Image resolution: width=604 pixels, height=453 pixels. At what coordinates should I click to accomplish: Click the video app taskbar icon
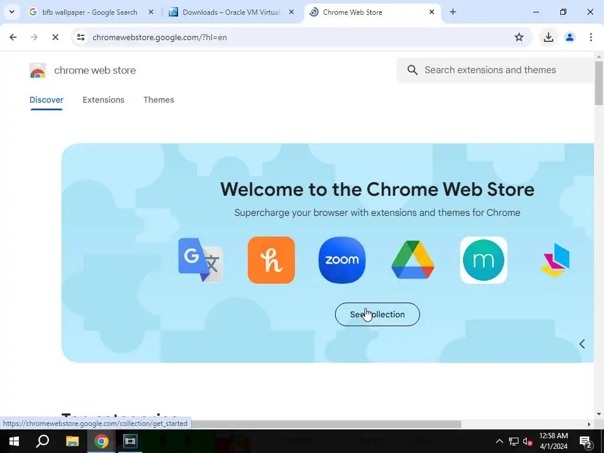point(130,441)
